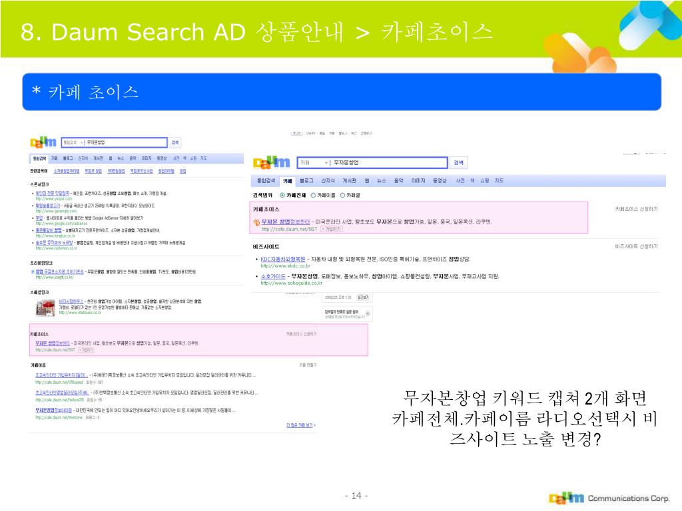The width and height of the screenshot is (682, 511).
Task: Open the 지도 tab in right screenshot
Action: click(499, 181)
